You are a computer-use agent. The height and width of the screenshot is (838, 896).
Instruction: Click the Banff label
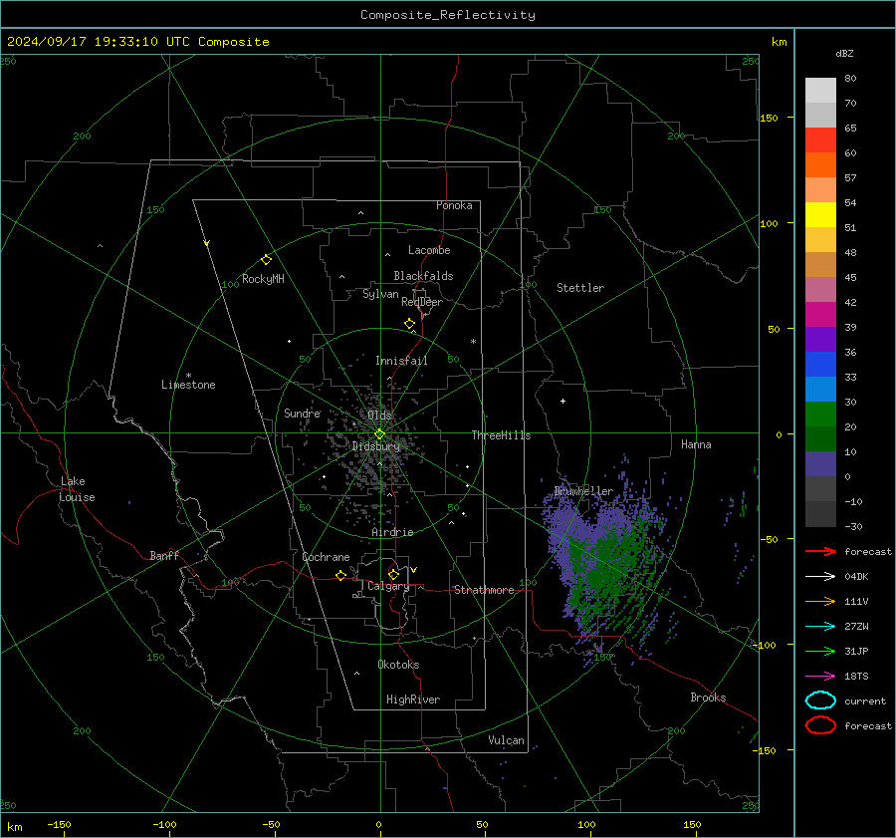(x=164, y=556)
